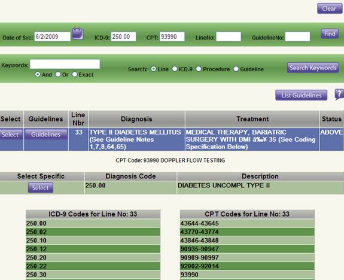Screen dimensions: 344x280
Task: Click the GuidelineNo input field
Action: tap(297, 36)
